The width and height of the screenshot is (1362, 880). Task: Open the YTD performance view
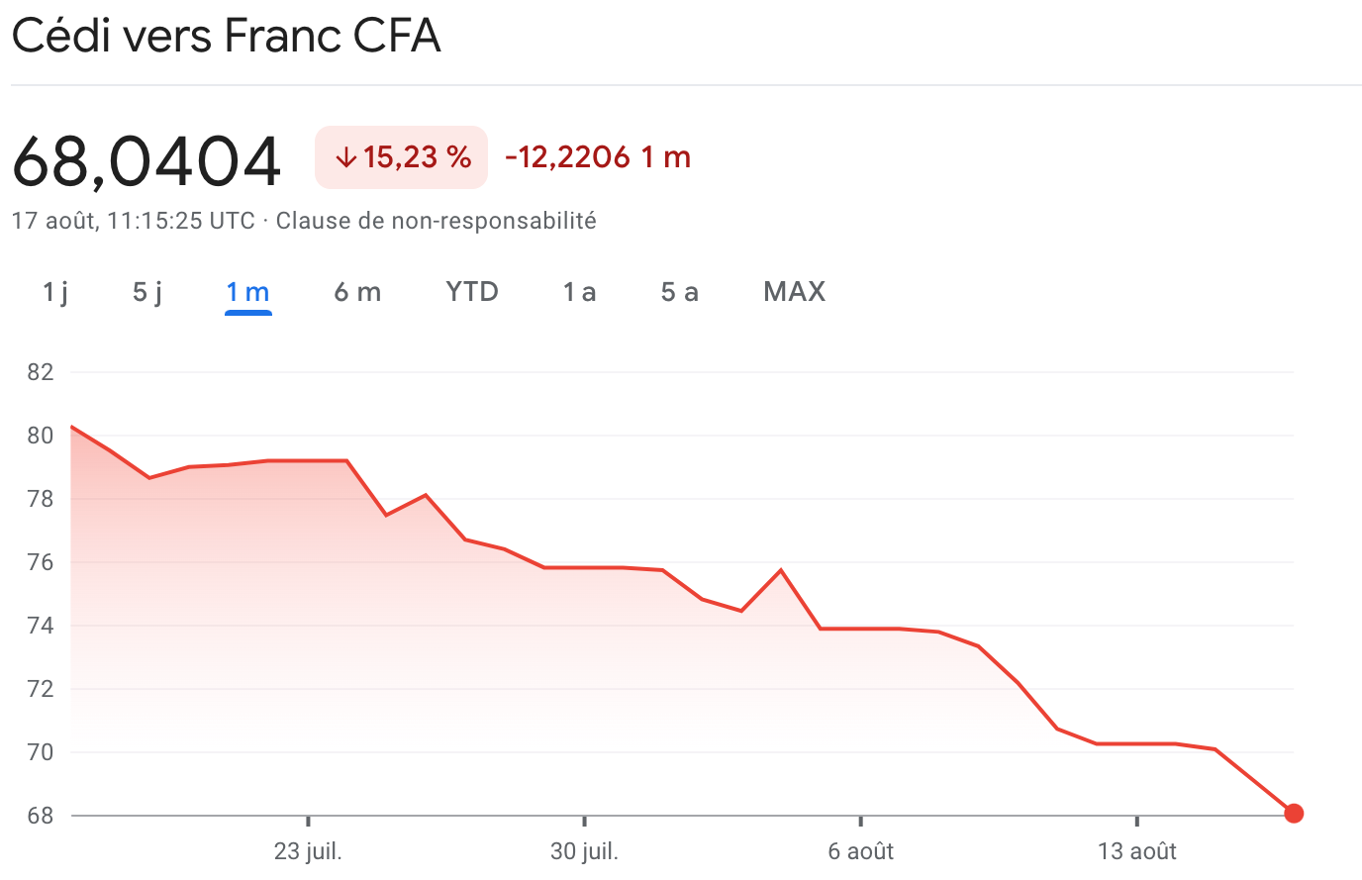point(471,291)
